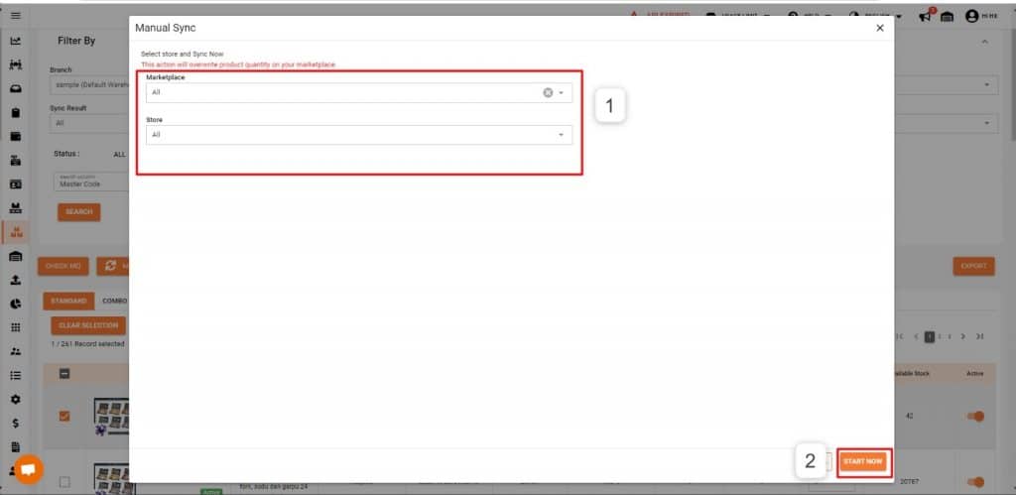This screenshot has width=1016, height=495.
Task: Toggle the Active switch for first product
Action: click(x=975, y=416)
